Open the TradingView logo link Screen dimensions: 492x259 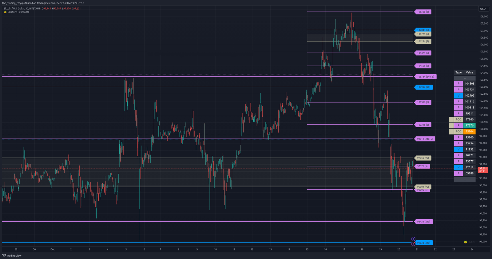(12, 256)
